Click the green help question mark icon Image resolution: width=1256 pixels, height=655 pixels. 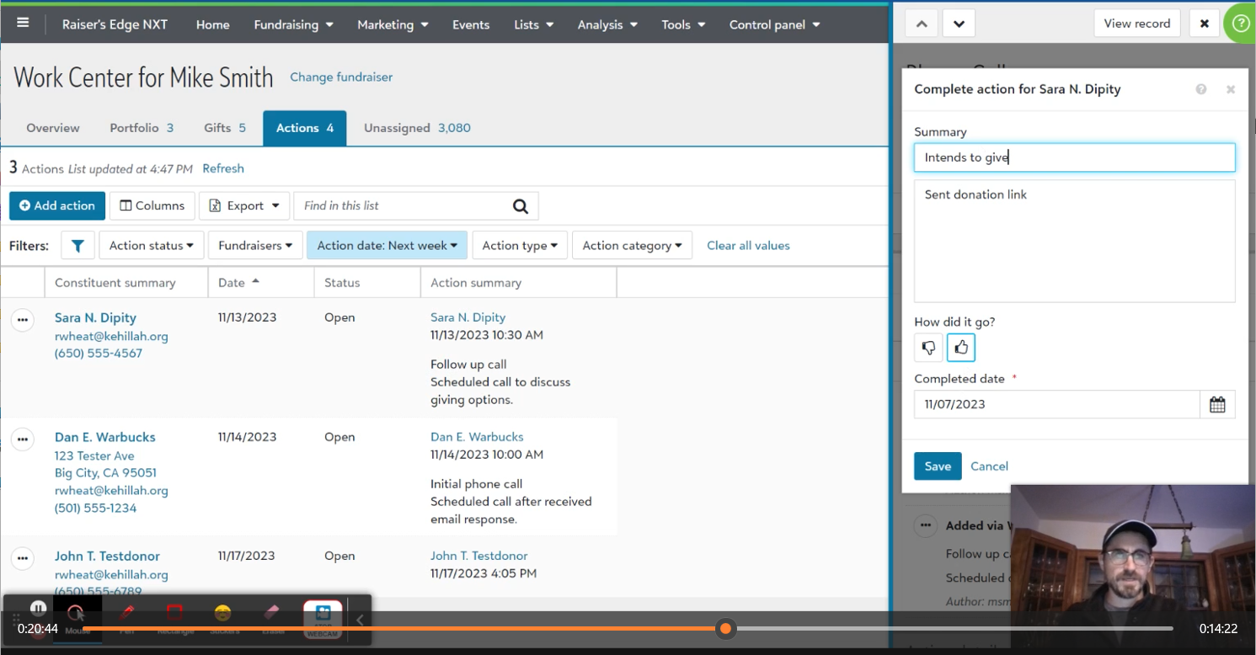pos(1239,24)
